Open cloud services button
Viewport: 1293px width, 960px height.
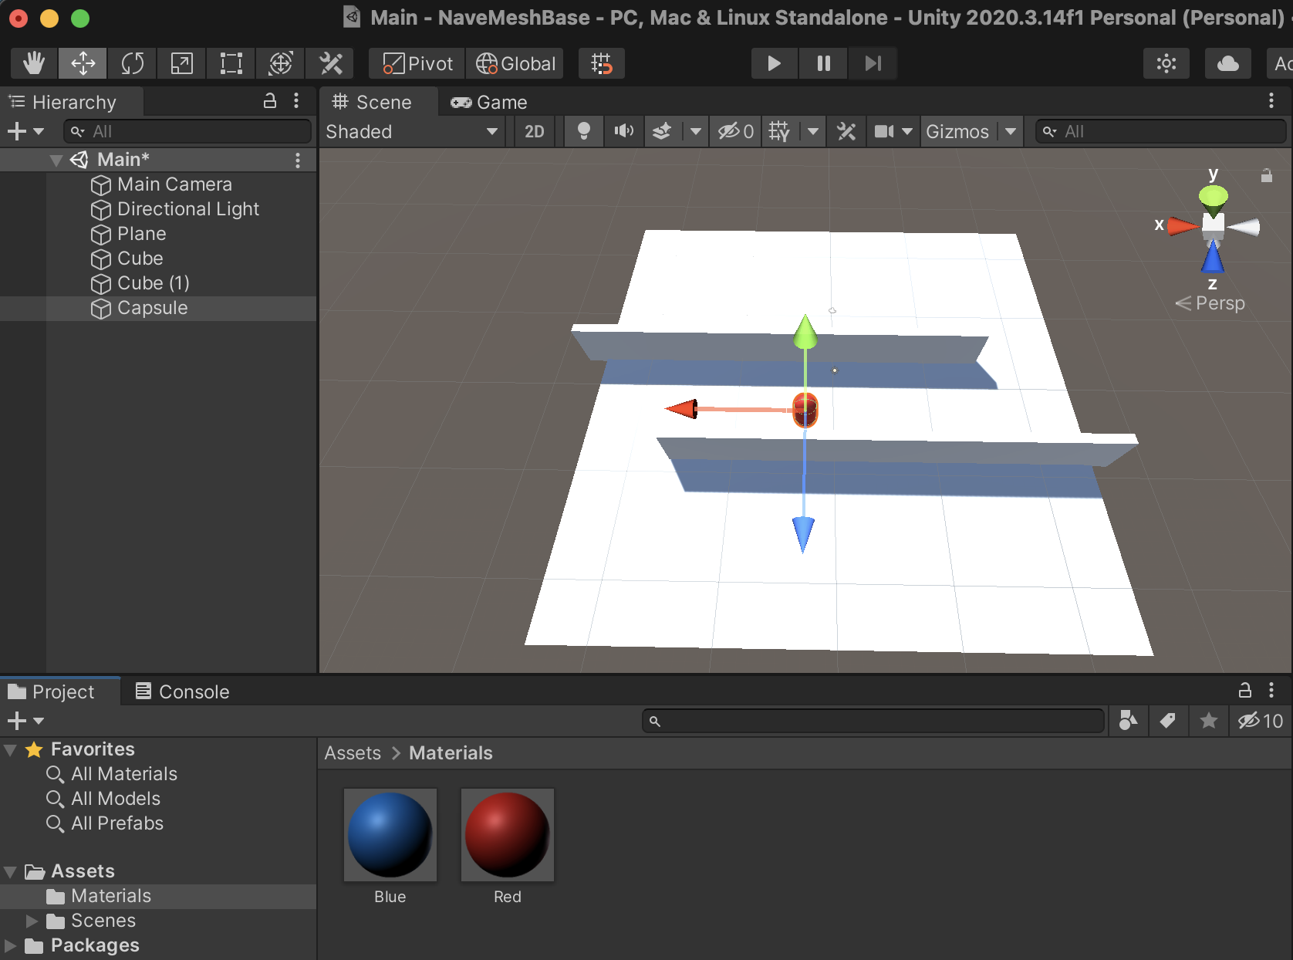[x=1228, y=63]
